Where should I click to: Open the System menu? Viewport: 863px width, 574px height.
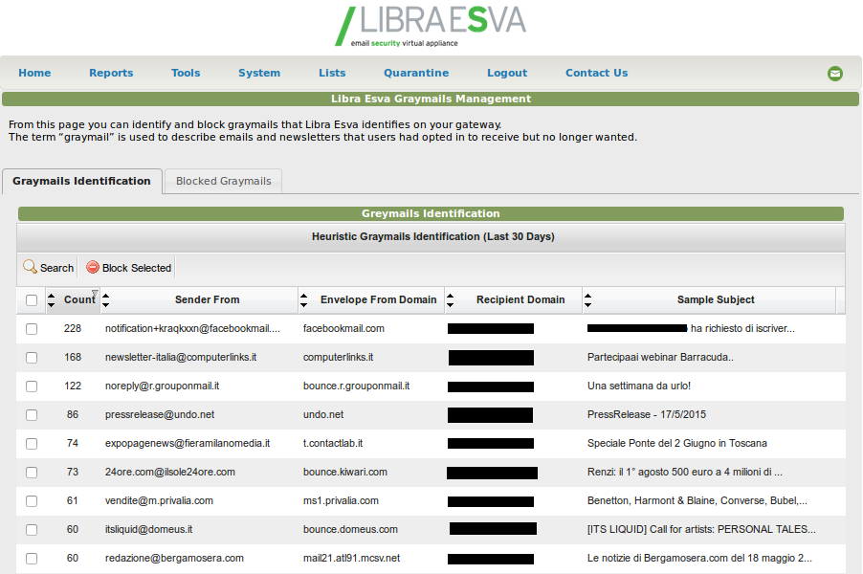click(x=259, y=73)
